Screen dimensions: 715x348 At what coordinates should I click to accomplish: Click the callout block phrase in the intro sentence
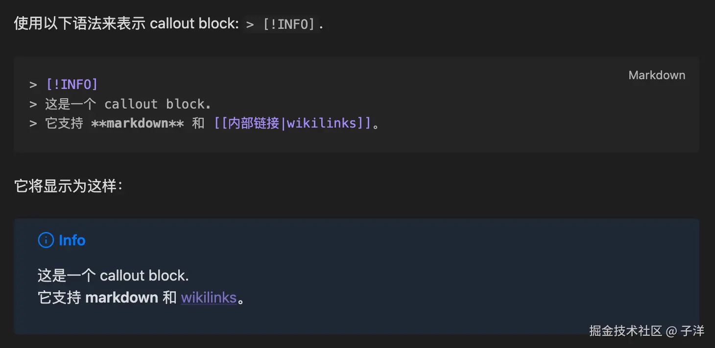point(192,24)
